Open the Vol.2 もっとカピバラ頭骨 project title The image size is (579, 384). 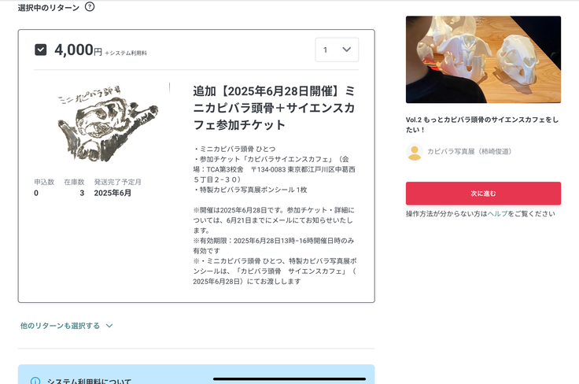[x=482, y=125]
